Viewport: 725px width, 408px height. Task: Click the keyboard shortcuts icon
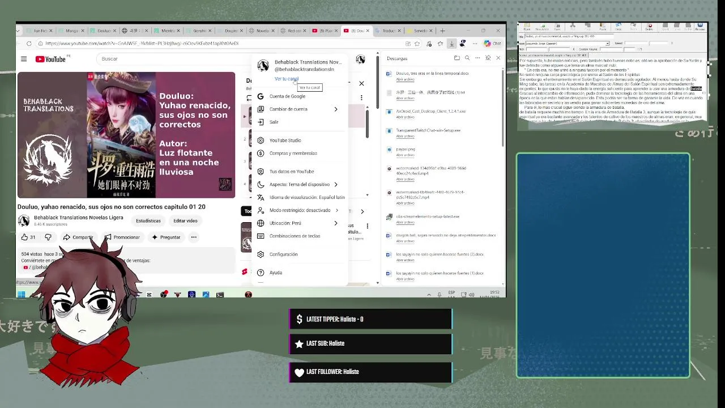[x=261, y=236]
